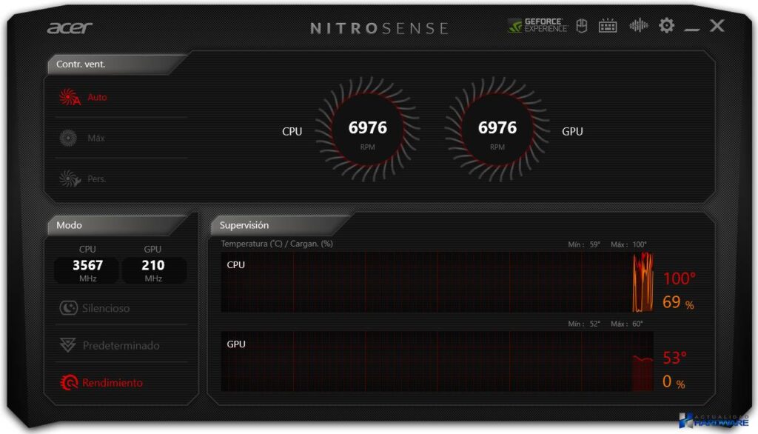Viewport: 758px width, 434px height.
Task: Click the Acer logo
Action: click(x=70, y=28)
